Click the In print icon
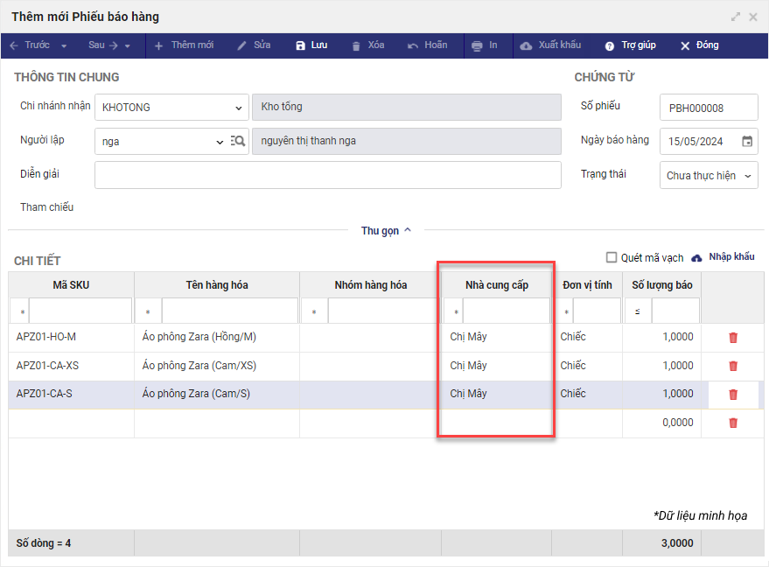This screenshot has height=567, width=769. point(477,45)
